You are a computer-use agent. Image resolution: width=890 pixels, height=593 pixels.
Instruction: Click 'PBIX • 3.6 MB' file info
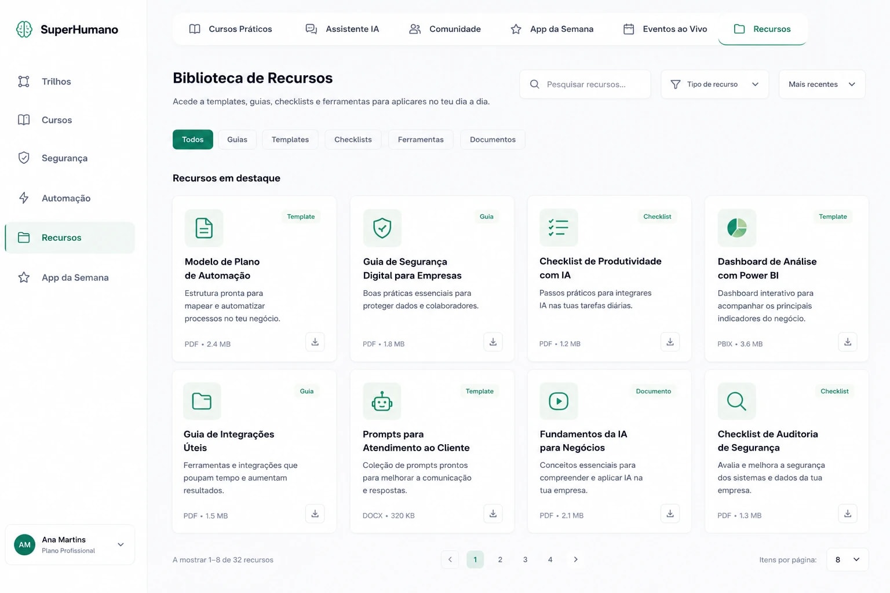(x=740, y=344)
